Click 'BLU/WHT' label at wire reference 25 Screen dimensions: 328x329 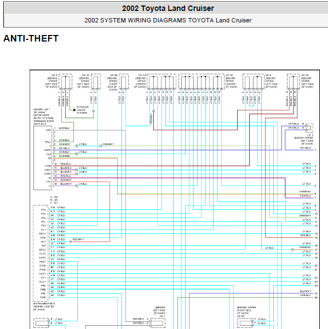tap(306, 291)
